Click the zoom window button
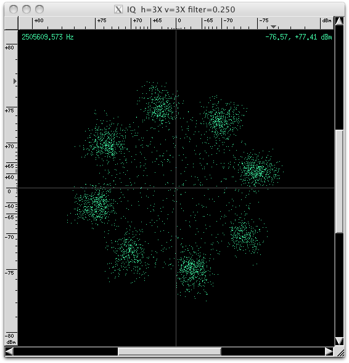Image resolution: width=349 pixels, height=363 pixels. [x=39, y=9]
